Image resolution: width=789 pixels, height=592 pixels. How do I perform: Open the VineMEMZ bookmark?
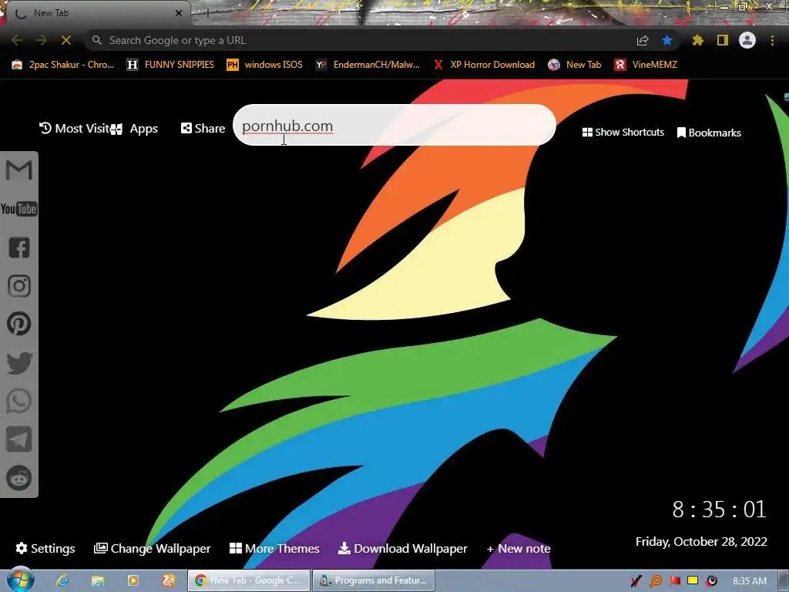(x=646, y=65)
